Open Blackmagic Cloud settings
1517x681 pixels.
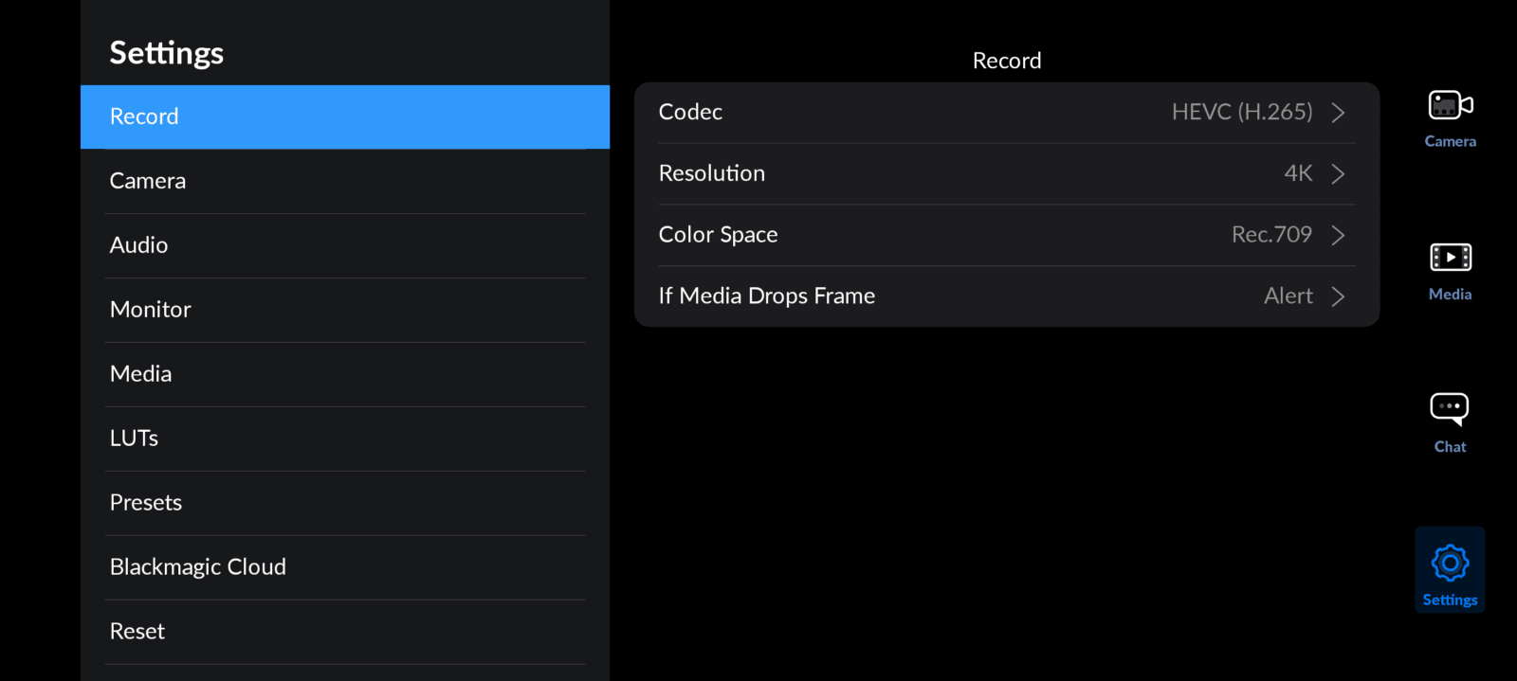click(344, 567)
